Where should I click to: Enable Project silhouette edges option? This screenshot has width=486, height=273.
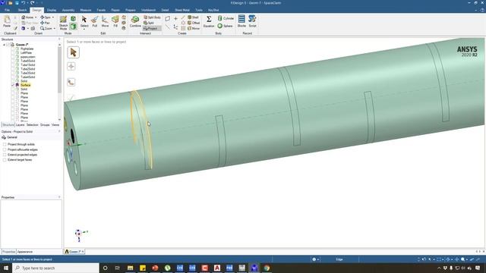pos(5,150)
